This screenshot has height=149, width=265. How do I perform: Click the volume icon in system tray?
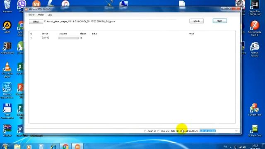245,147
